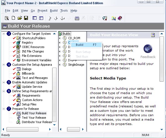Collapse Prepare for Release section
The height and width of the screenshot is (138, 166).
pyautogui.click(x=4, y=109)
